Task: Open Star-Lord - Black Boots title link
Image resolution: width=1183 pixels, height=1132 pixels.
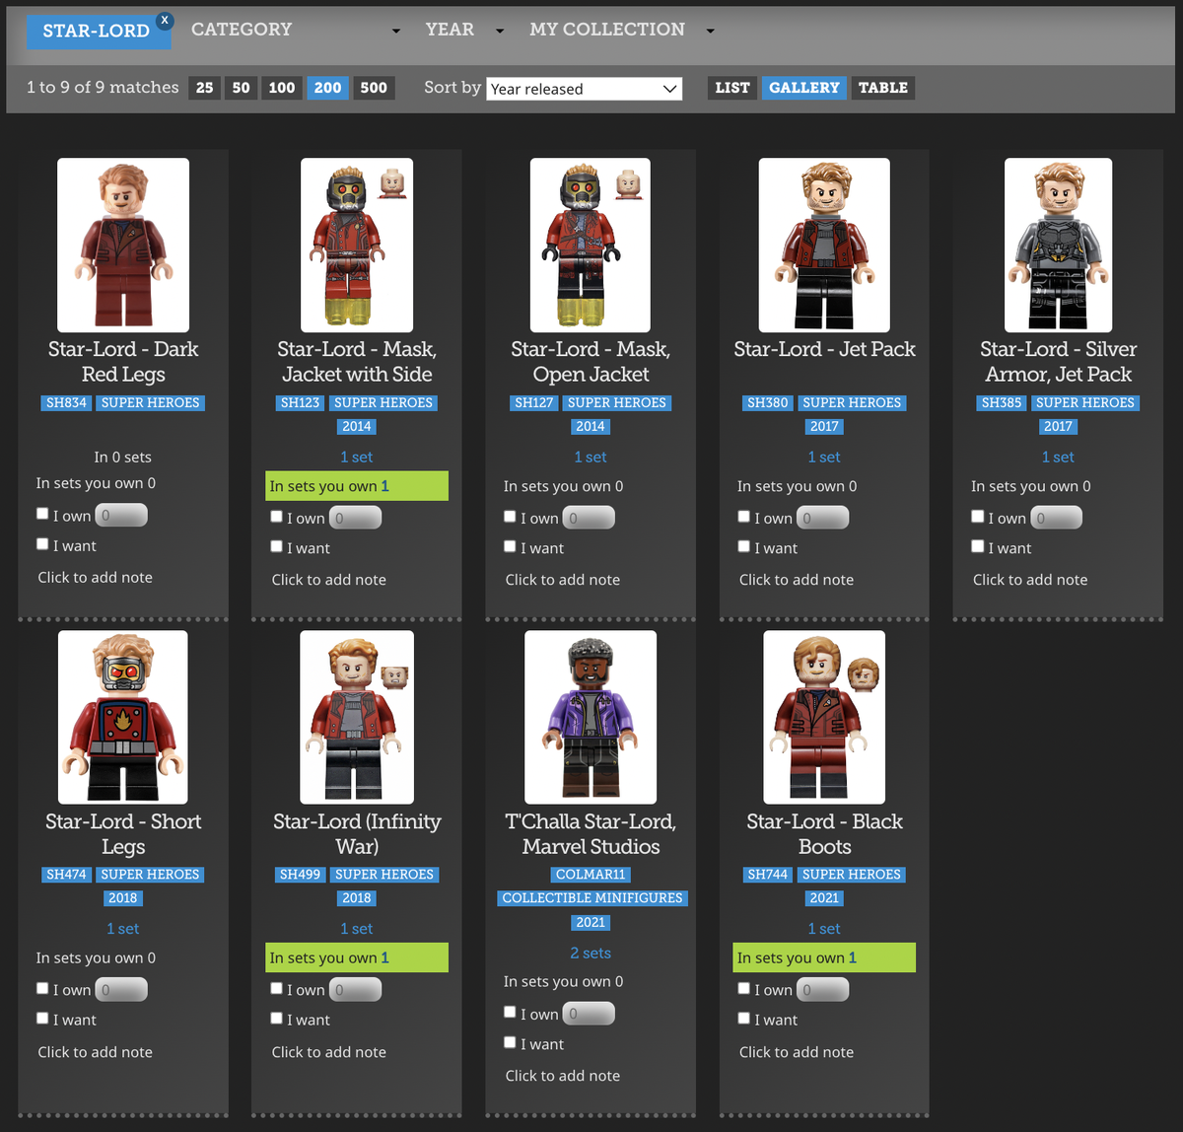Action: pyautogui.click(x=824, y=834)
